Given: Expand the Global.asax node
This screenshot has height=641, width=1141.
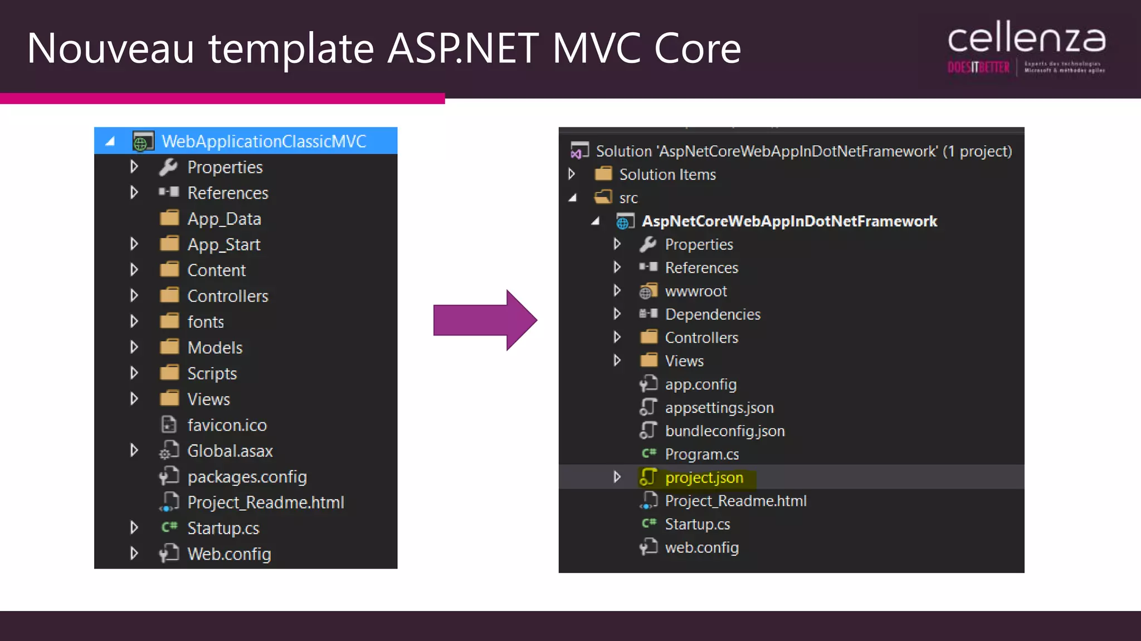Looking at the screenshot, I should [x=134, y=450].
